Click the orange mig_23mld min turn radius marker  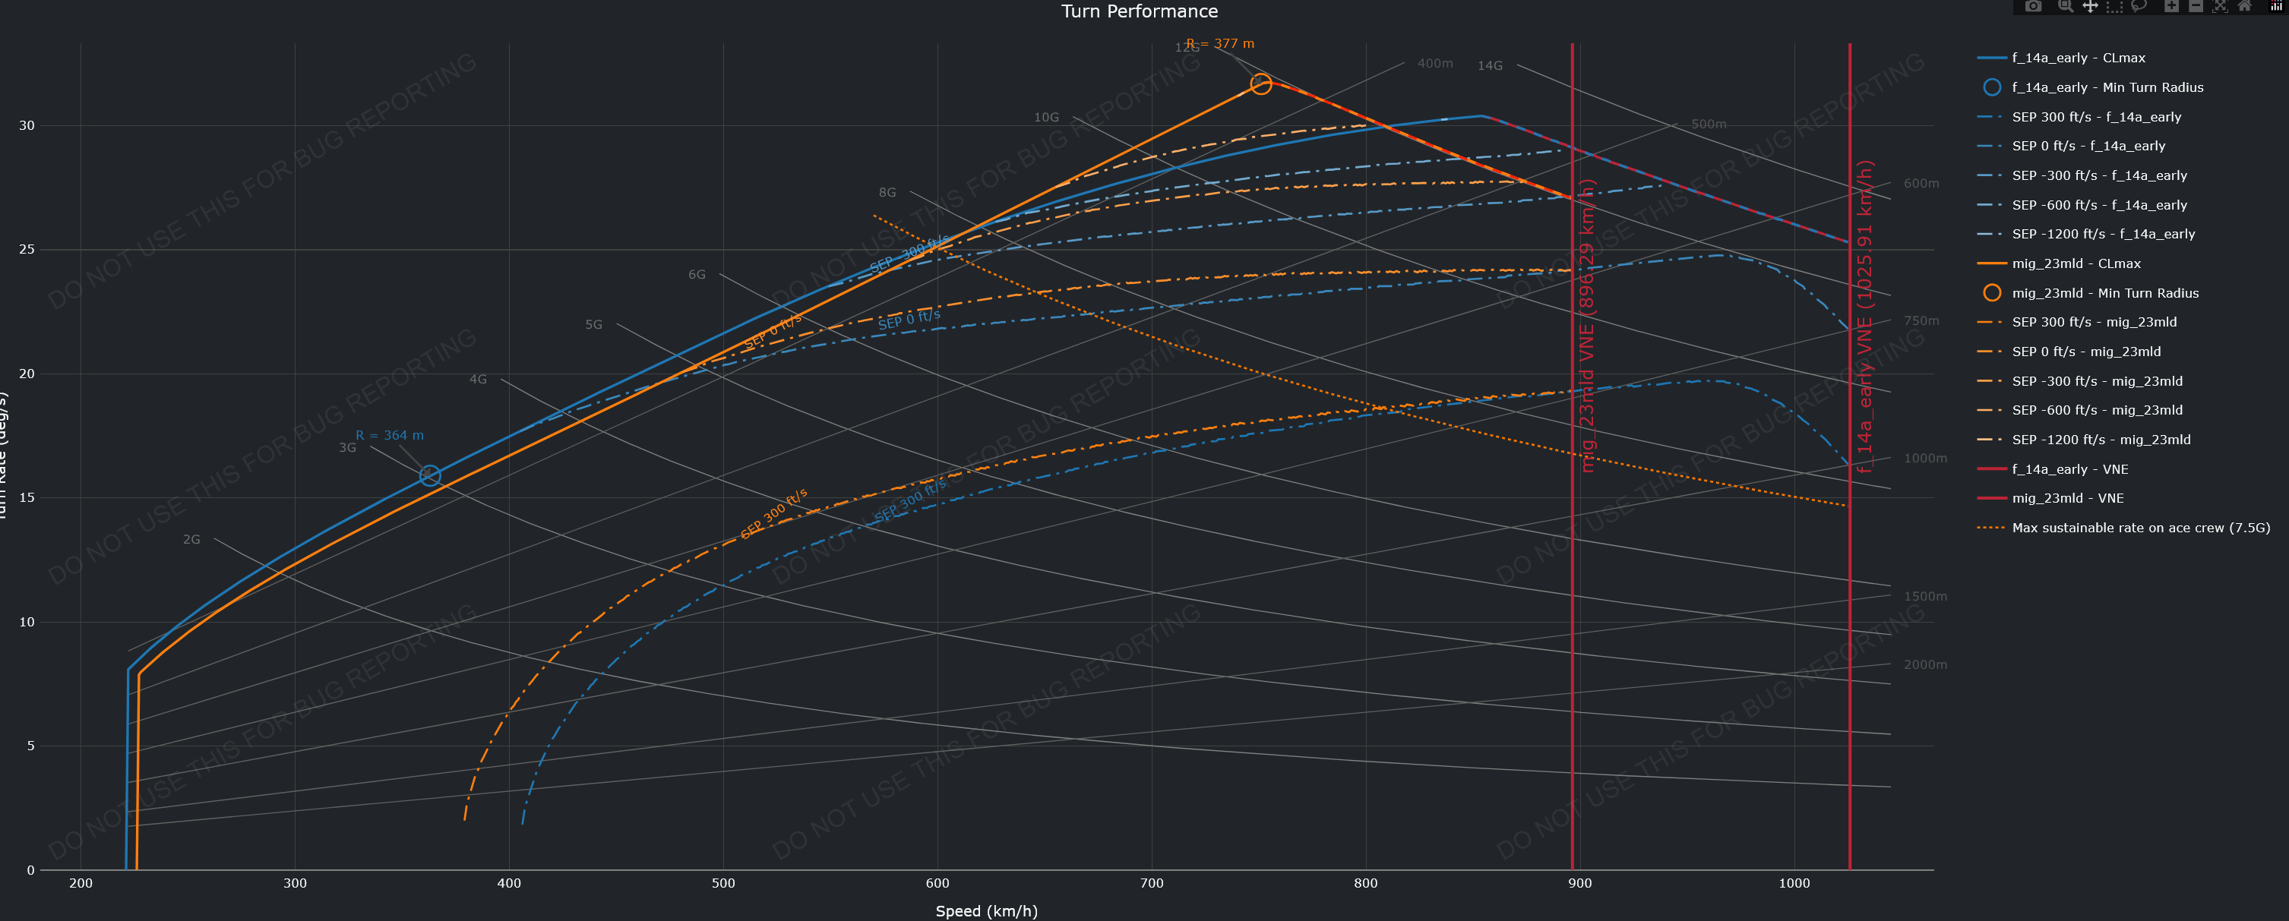[x=1260, y=84]
